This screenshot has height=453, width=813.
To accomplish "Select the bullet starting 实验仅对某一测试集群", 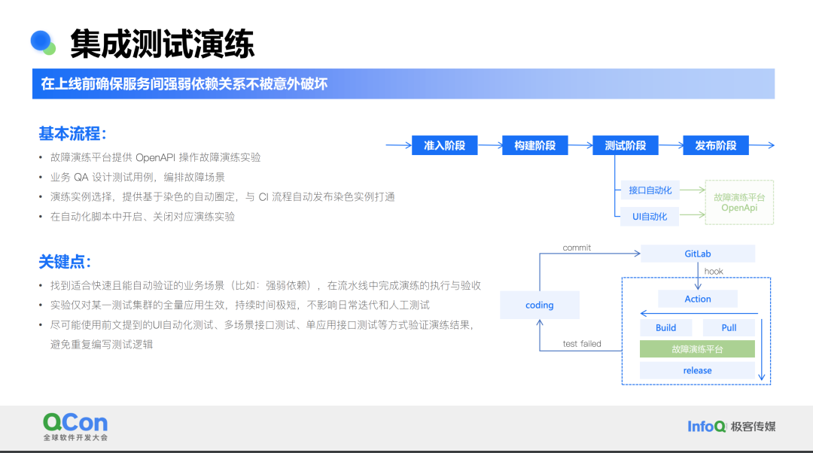I will tap(239, 306).
